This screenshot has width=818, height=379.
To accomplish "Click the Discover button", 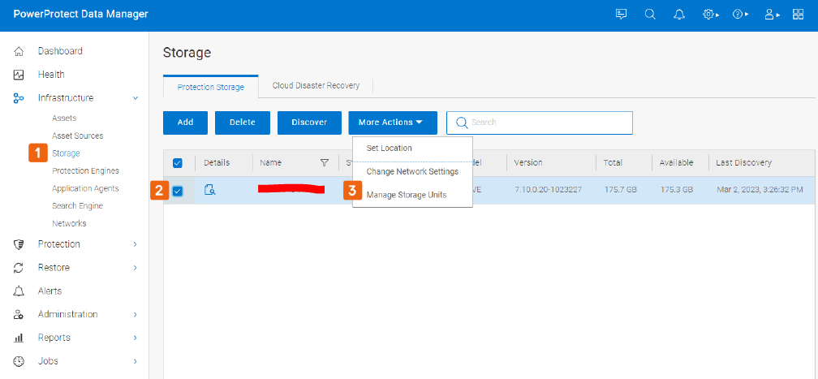I will pos(309,123).
